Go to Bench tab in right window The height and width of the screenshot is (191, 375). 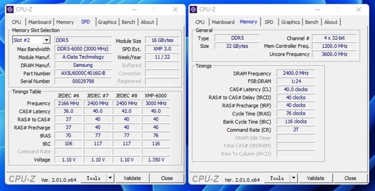[312, 22]
